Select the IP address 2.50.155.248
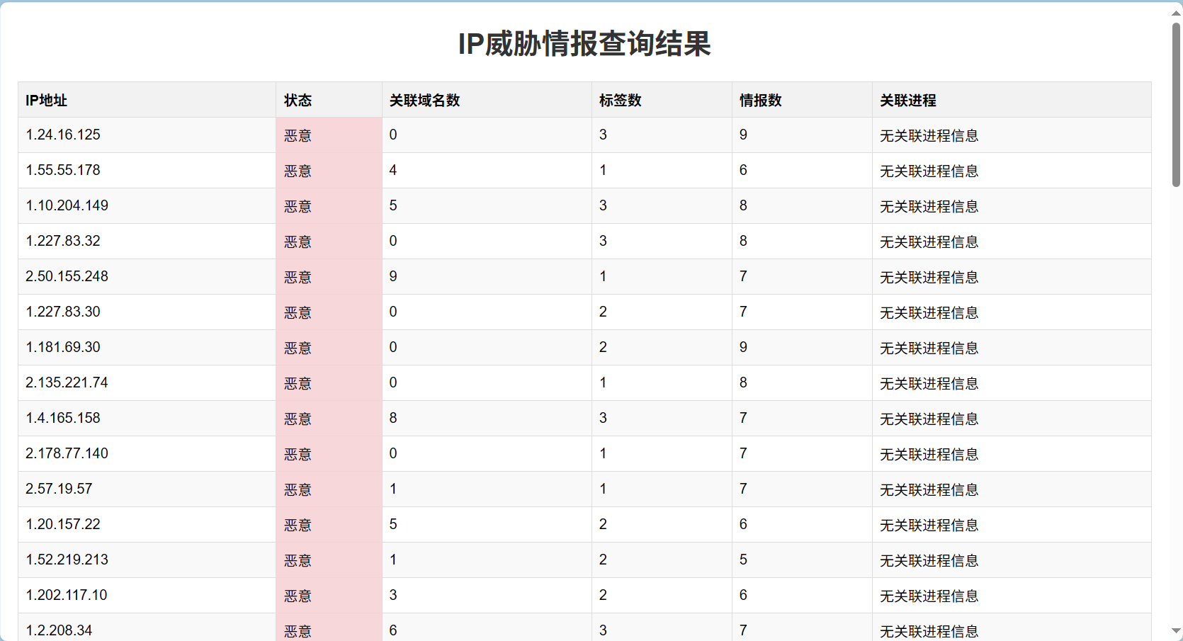The image size is (1183, 641). tap(67, 276)
